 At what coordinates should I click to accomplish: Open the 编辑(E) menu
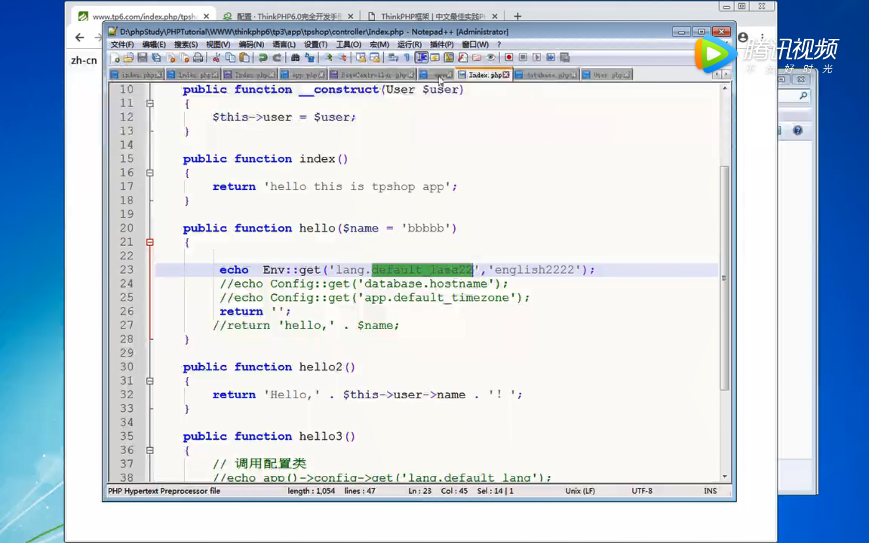[154, 44]
